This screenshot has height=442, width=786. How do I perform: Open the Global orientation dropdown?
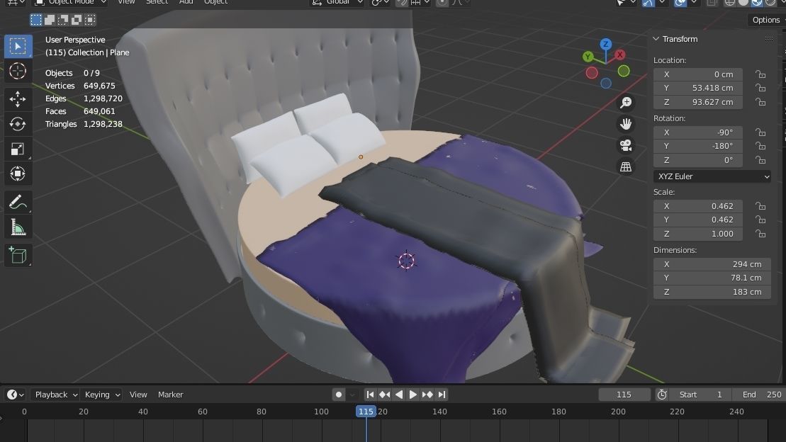coord(337,2)
